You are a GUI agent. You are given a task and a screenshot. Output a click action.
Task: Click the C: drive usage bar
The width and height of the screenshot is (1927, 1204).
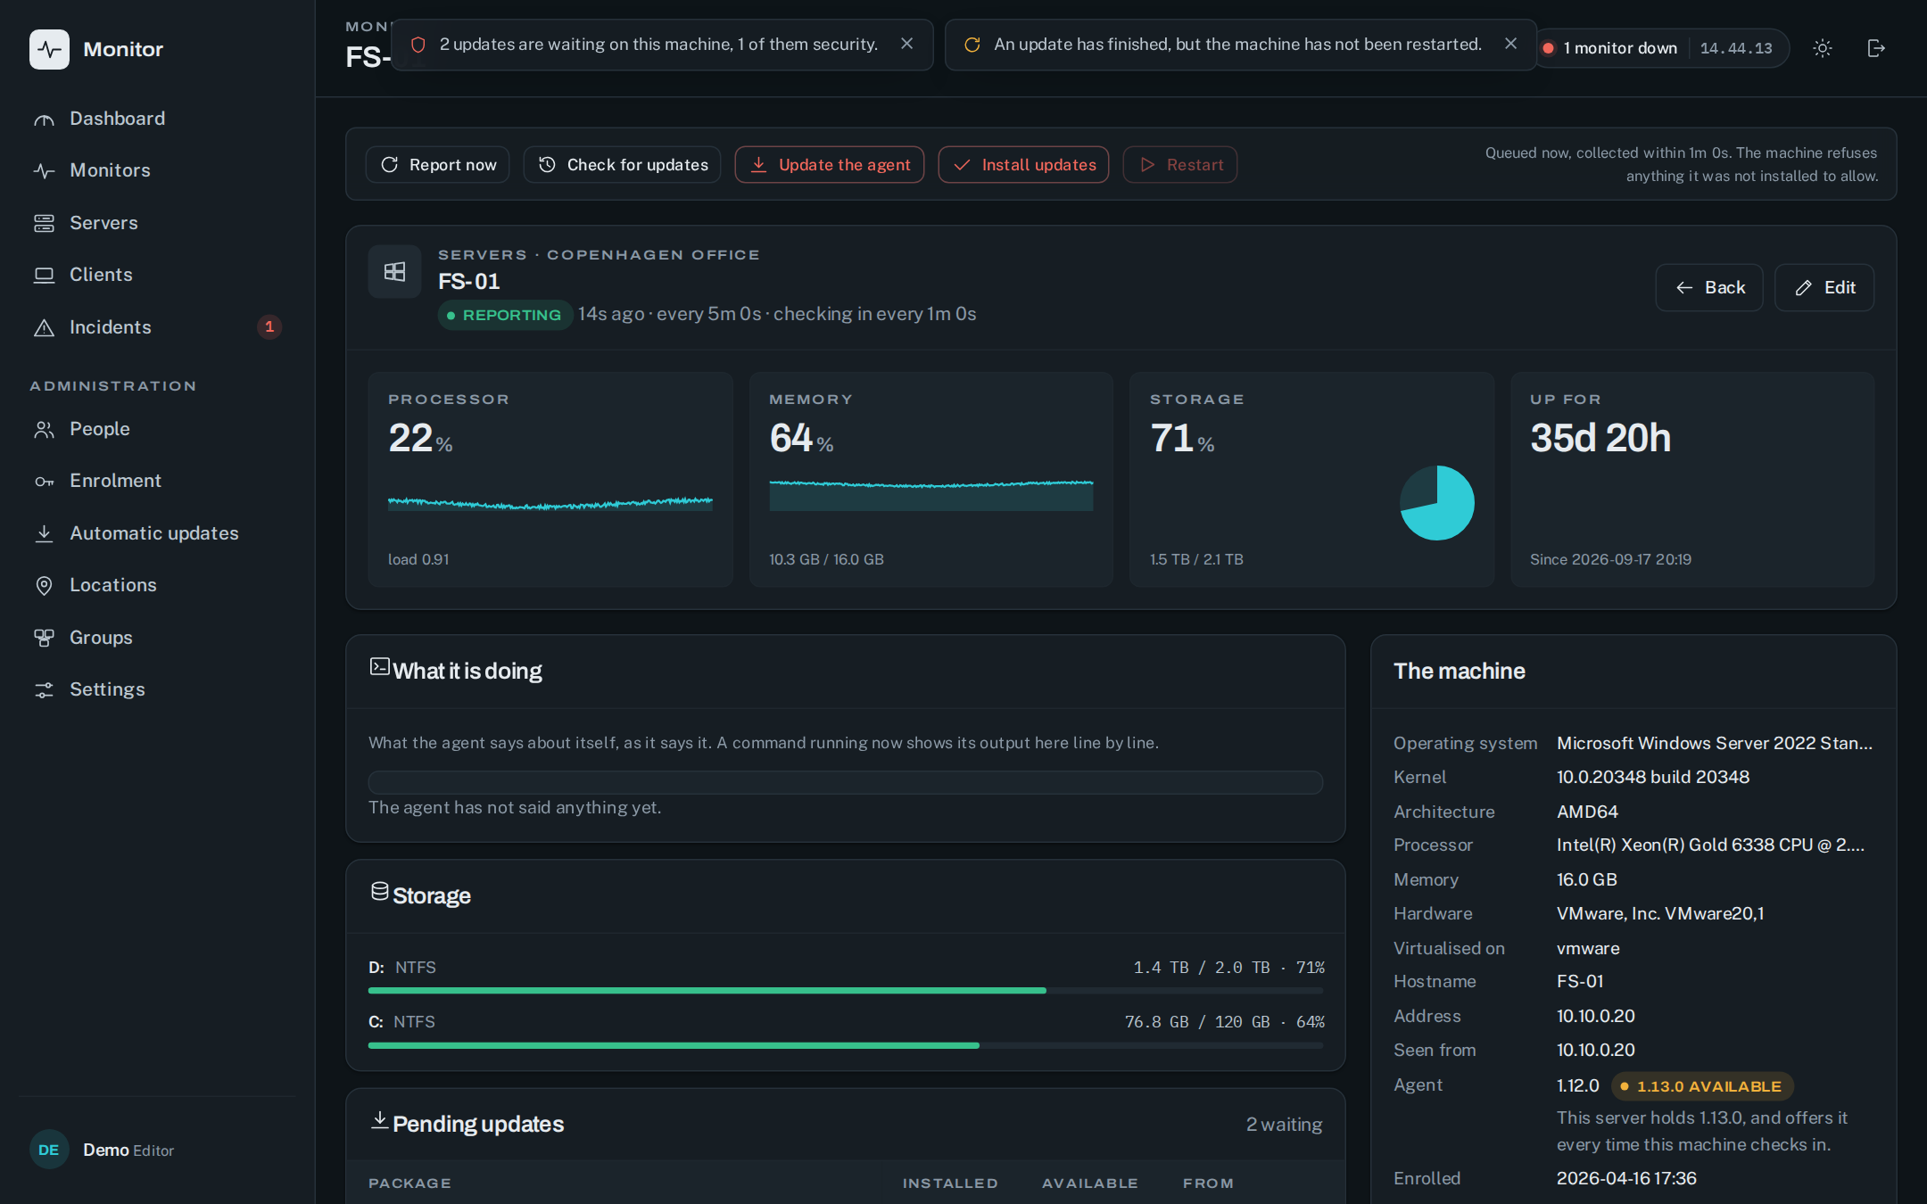[x=846, y=1045]
